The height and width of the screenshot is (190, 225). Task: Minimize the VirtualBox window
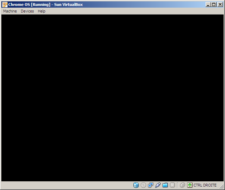[208, 5]
